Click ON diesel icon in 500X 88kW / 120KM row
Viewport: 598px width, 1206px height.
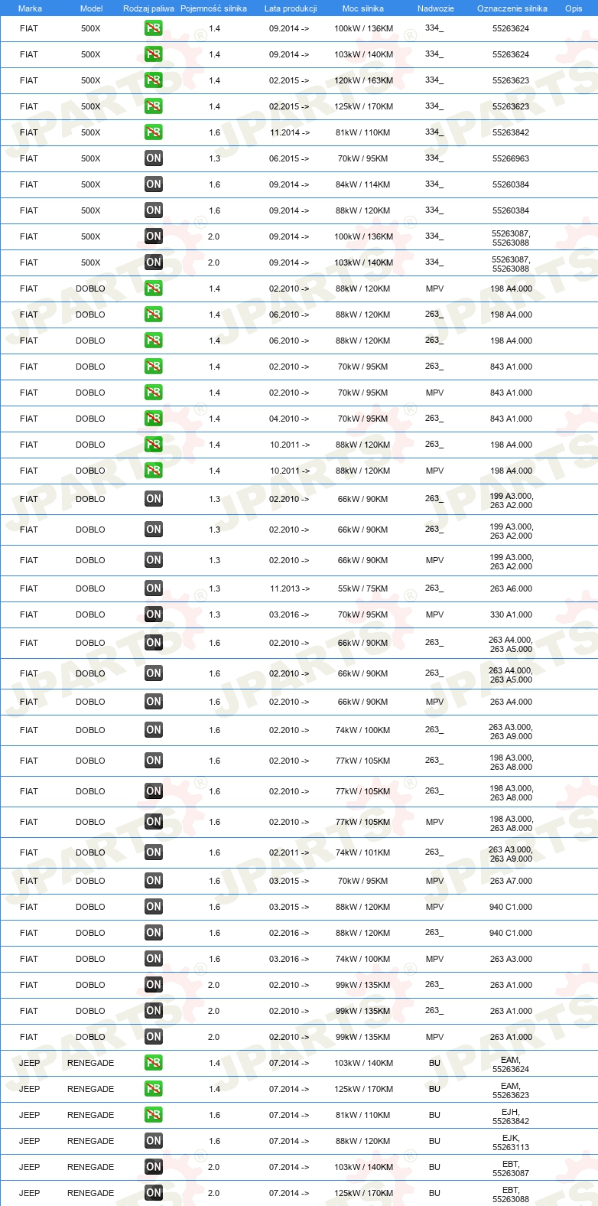pyautogui.click(x=154, y=210)
